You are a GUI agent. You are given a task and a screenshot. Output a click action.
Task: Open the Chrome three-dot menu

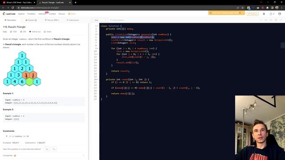click(282, 8)
